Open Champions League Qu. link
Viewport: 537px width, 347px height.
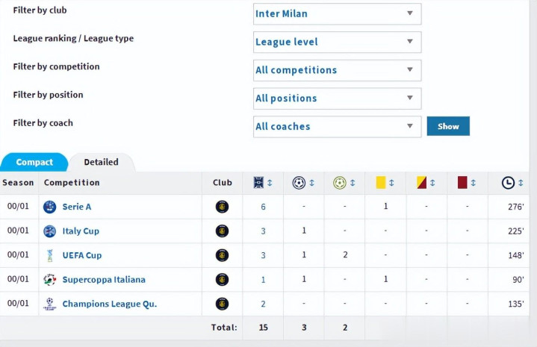(110, 304)
